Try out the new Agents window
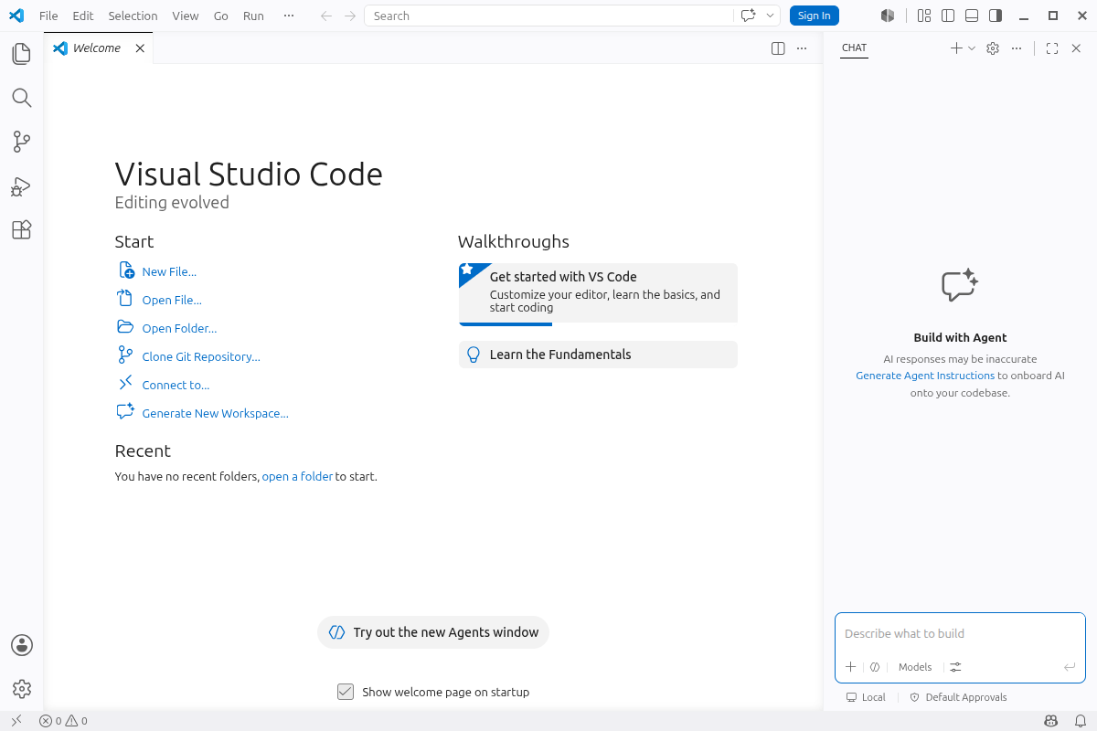The height and width of the screenshot is (731, 1097). coord(433,632)
